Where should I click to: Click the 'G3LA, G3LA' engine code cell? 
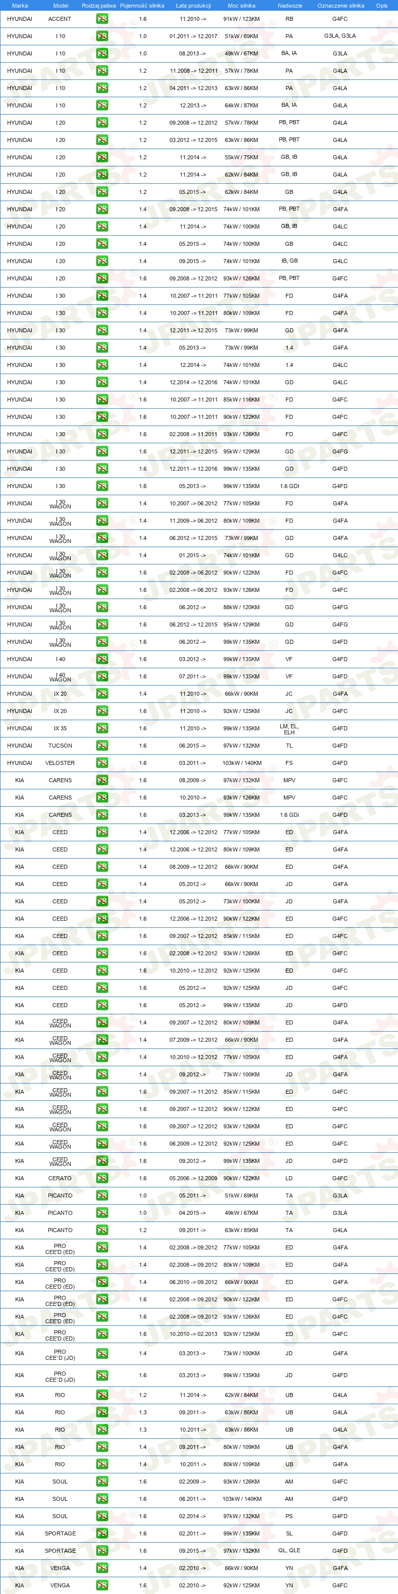[x=340, y=36]
